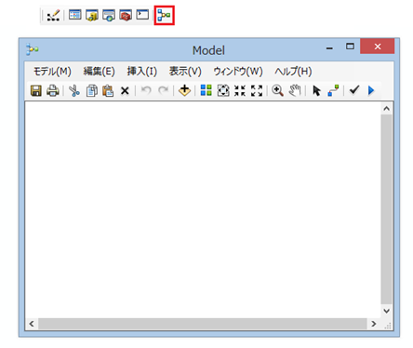Open the Table of Contents window icon

pos(75,15)
